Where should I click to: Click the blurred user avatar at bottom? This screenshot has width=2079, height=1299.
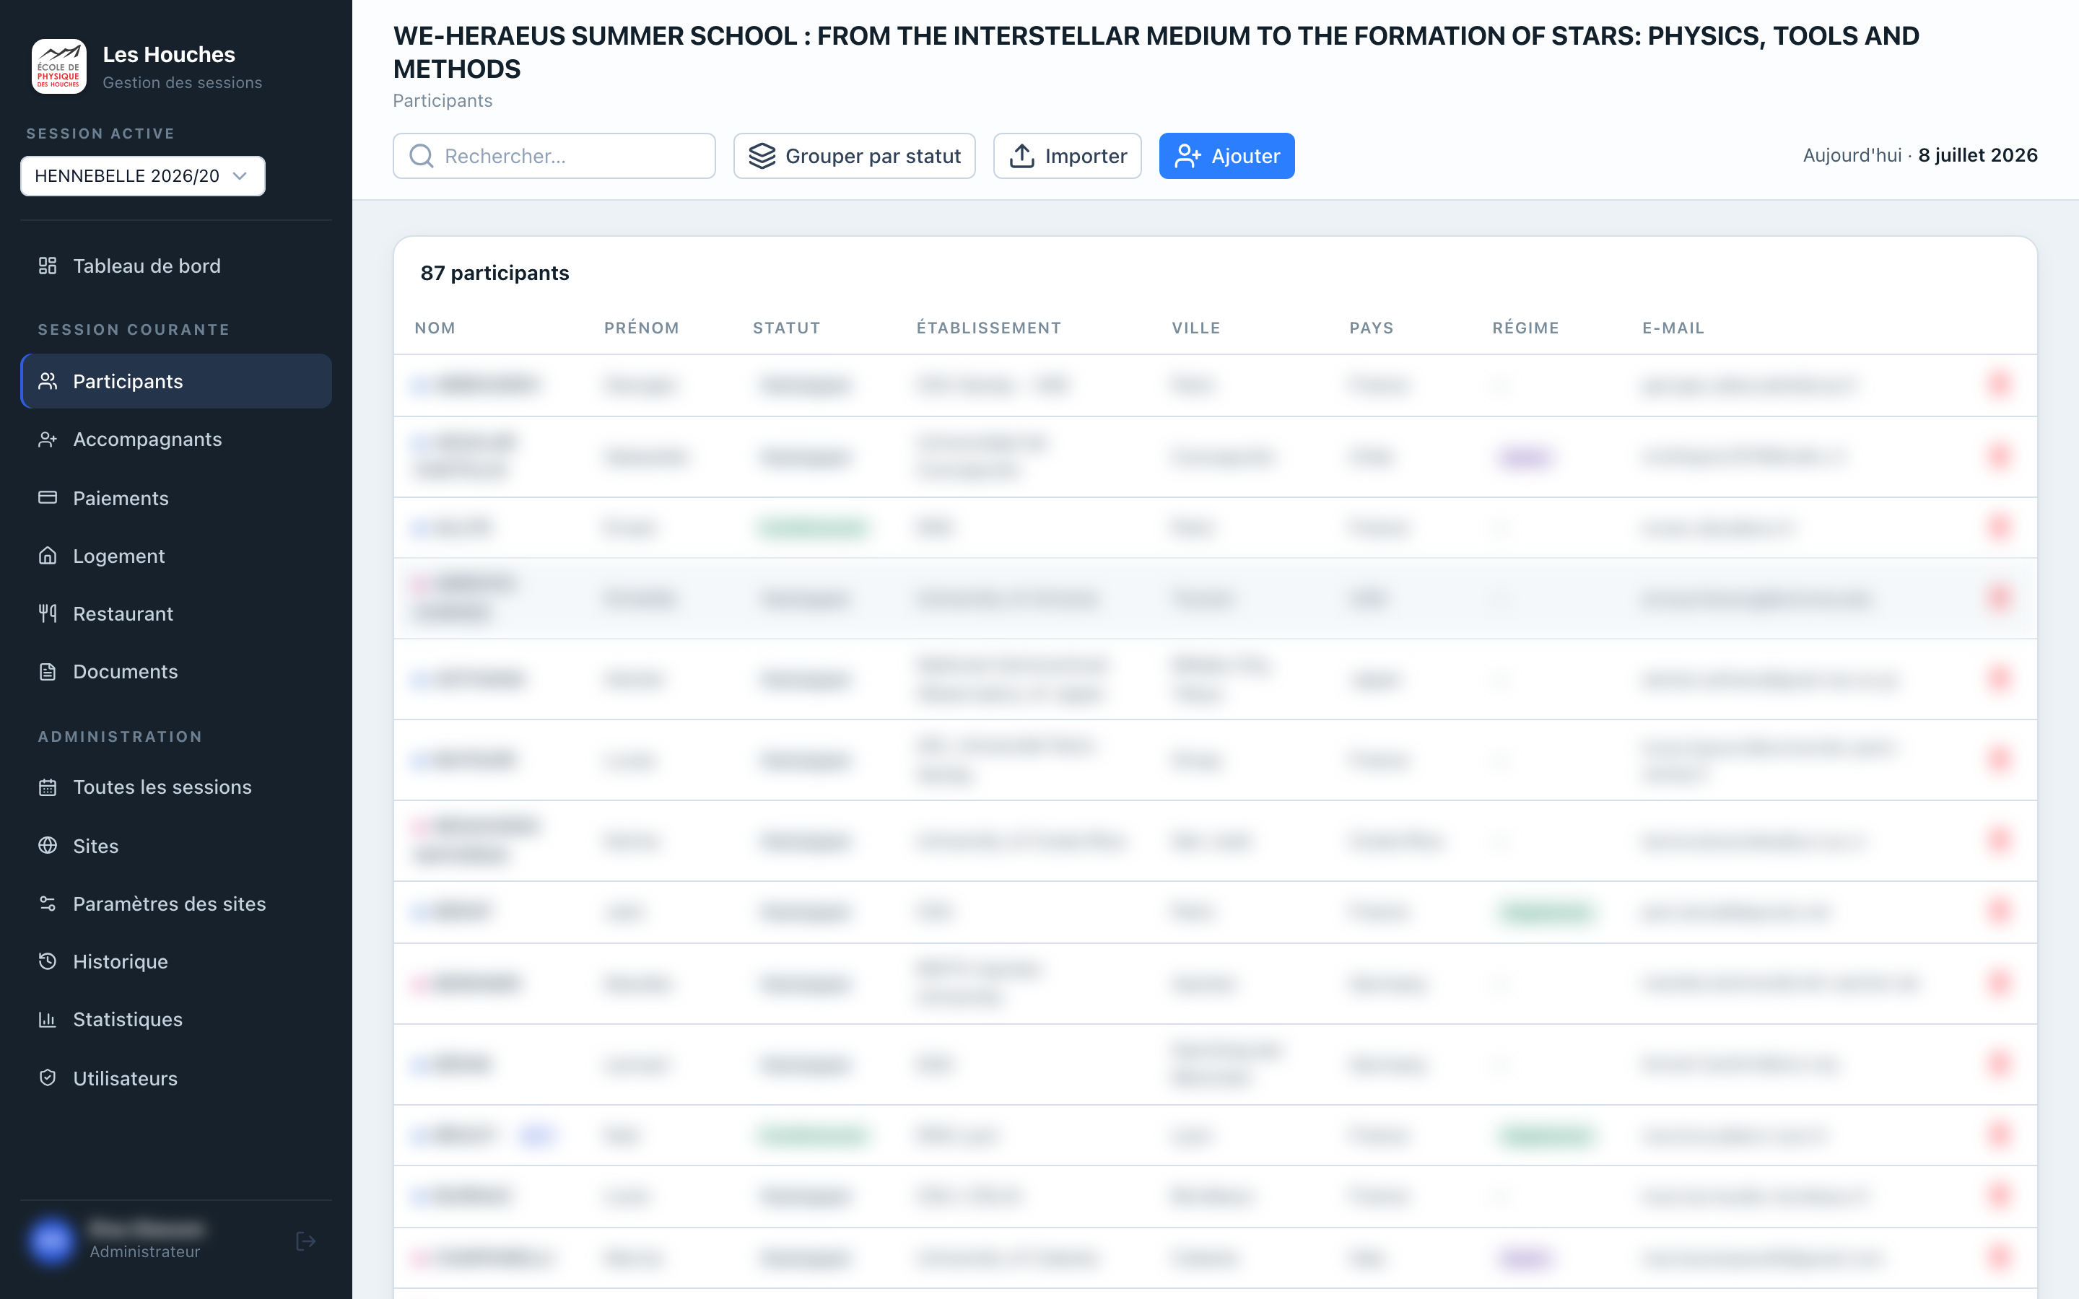[x=51, y=1241]
